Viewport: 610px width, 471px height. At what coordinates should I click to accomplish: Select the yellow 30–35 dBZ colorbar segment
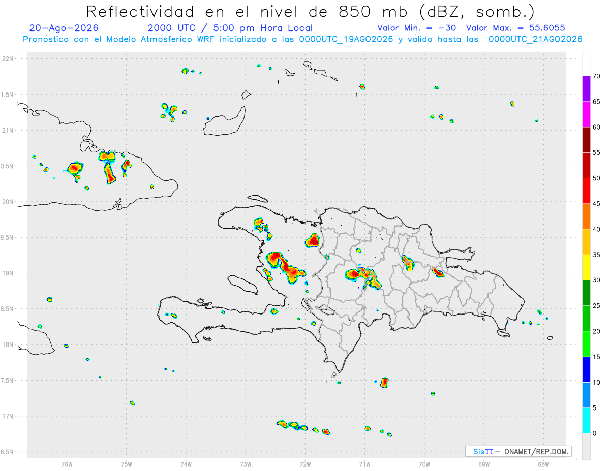click(x=586, y=267)
